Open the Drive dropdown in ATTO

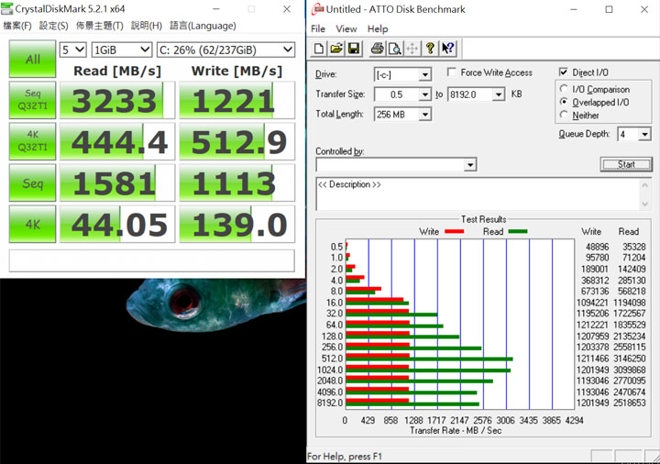coord(424,74)
